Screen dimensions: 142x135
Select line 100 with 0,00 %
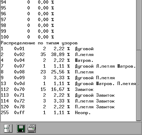(x=27, y=37)
